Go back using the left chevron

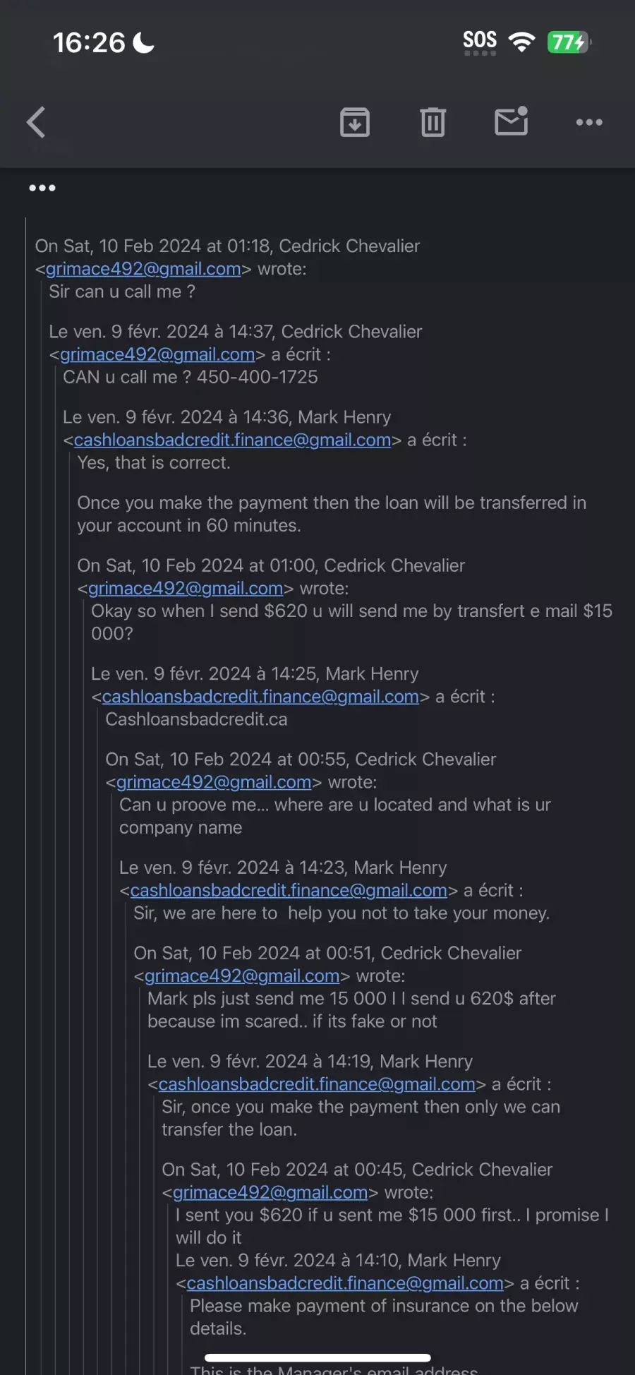36,122
